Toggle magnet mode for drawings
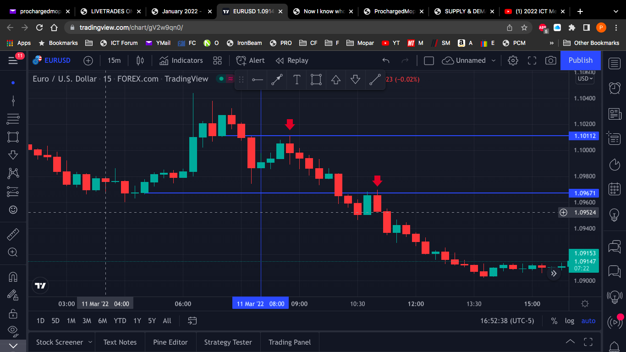Viewport: 626px width, 352px height. click(13, 277)
